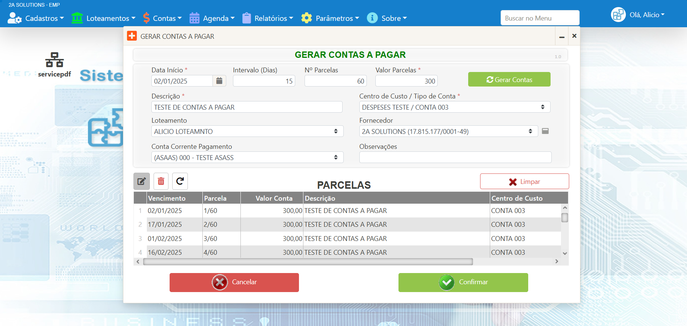Image resolution: width=687 pixels, height=326 pixels.
Task: Click the edit parcela icon
Action: click(142, 181)
